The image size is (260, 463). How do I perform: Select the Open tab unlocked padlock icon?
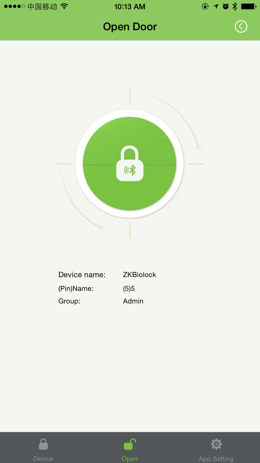(130, 444)
